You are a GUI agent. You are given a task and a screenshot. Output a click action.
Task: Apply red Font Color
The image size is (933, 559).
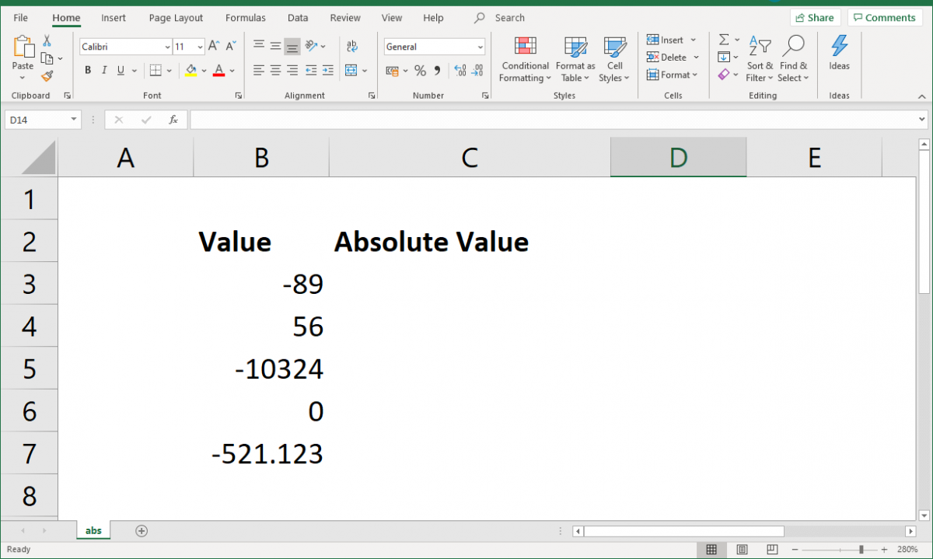coord(218,71)
